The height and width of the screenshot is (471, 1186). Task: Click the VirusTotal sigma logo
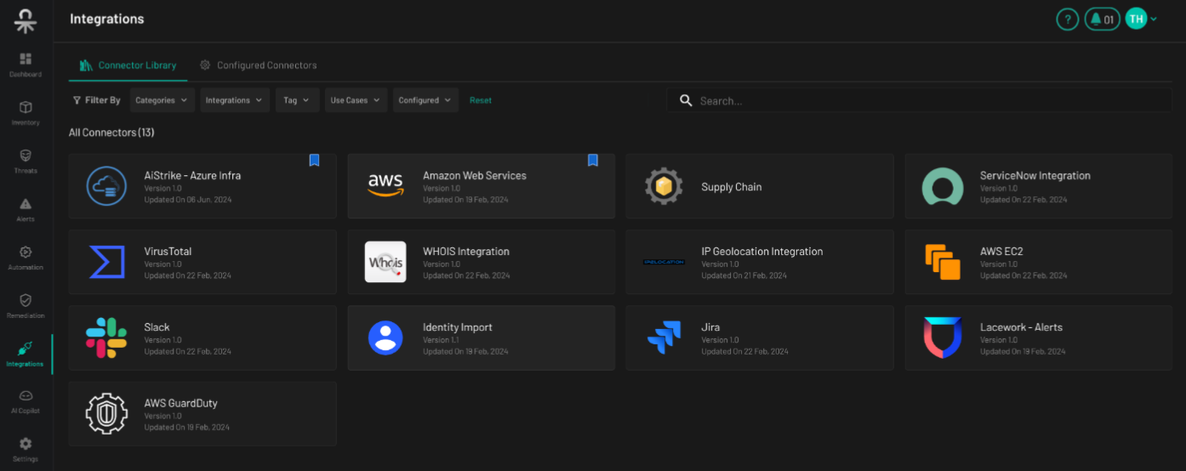tap(106, 262)
